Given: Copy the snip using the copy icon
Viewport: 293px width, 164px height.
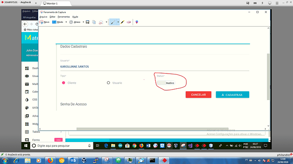Looking at the screenshot, I should pyautogui.click(x=94, y=22).
